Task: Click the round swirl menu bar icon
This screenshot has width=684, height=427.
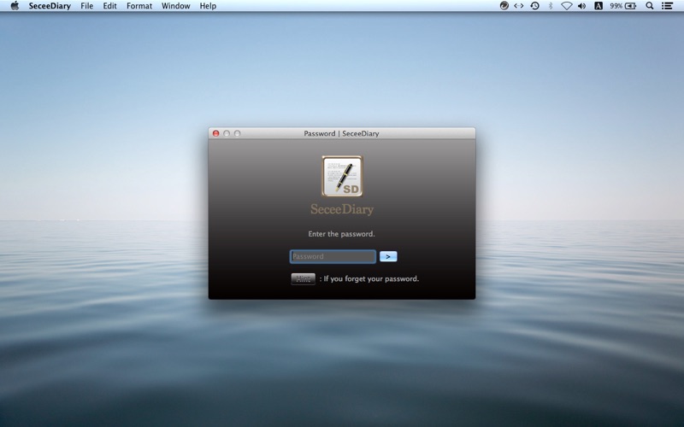Action: (504, 6)
